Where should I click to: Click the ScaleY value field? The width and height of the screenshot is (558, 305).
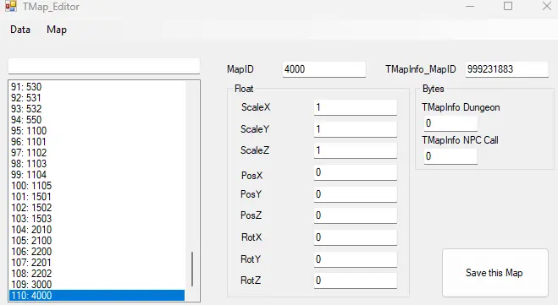point(355,129)
